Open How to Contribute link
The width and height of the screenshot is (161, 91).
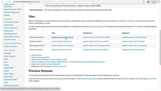[x=11, y=28]
